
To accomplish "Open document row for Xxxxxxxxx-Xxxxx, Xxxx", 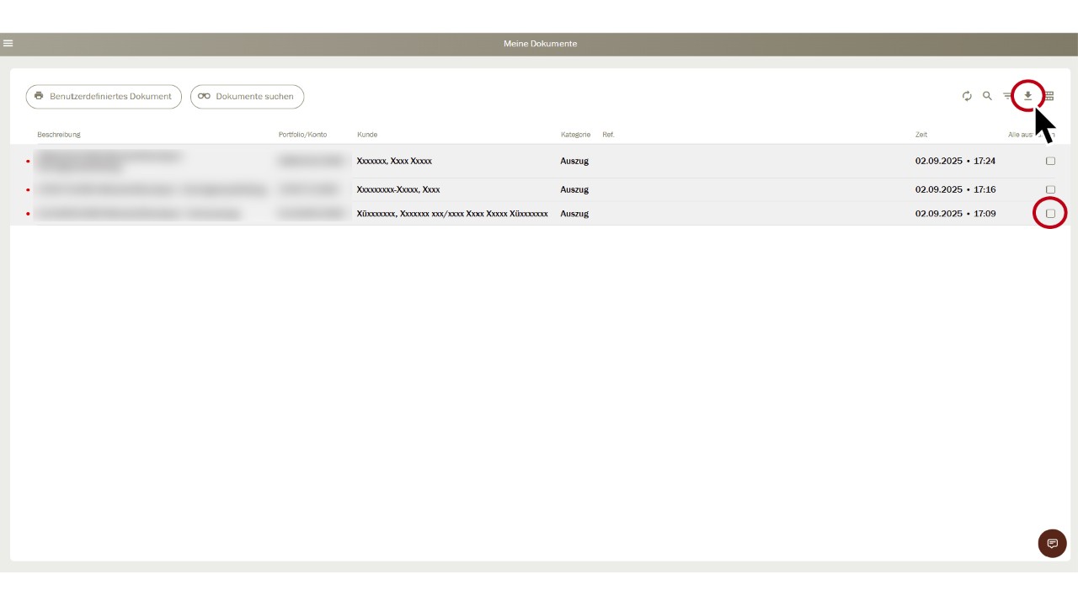I will [398, 189].
